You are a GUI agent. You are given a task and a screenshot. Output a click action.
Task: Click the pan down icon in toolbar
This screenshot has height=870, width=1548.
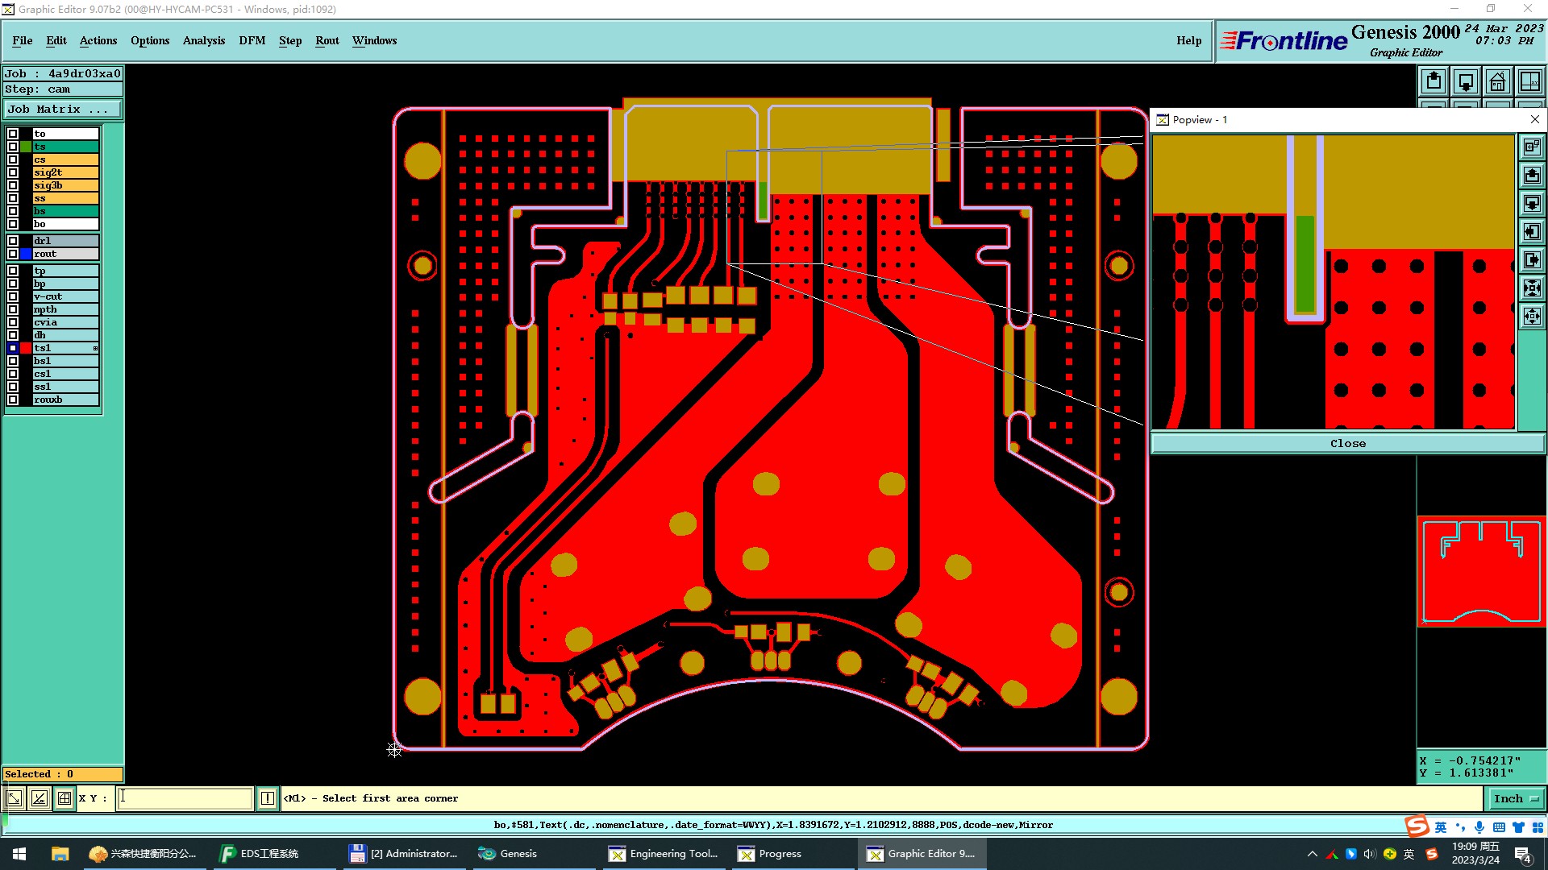[1465, 81]
